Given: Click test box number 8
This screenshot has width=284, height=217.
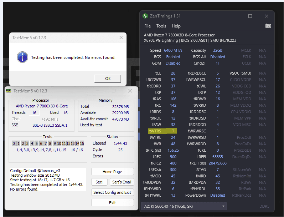Looking at the screenshot, I should 50,143.
